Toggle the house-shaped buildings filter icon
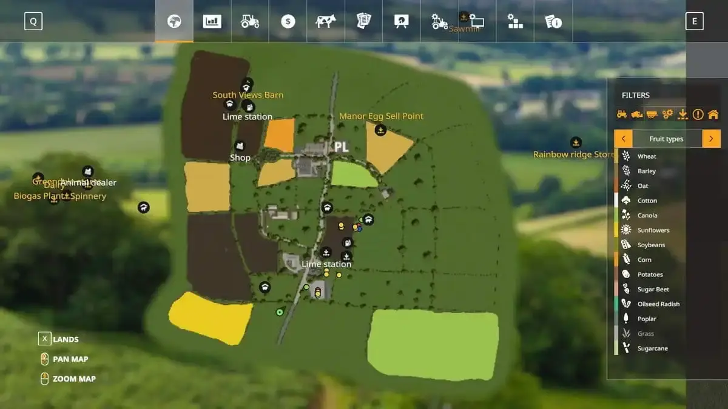The image size is (728, 409). 713,114
